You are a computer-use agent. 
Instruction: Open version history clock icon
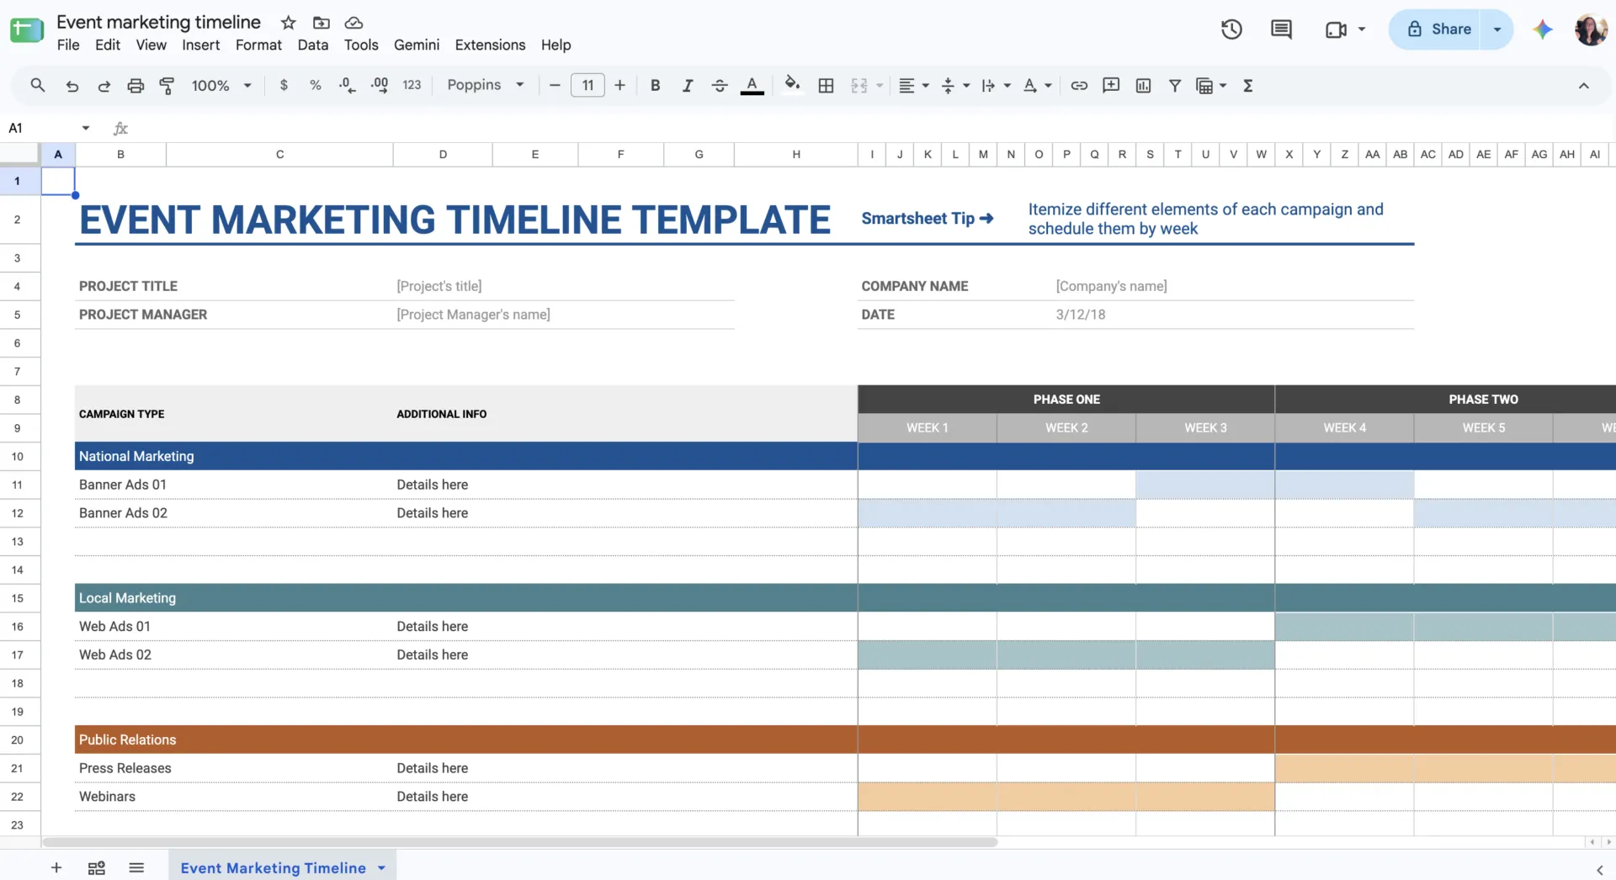click(x=1231, y=29)
